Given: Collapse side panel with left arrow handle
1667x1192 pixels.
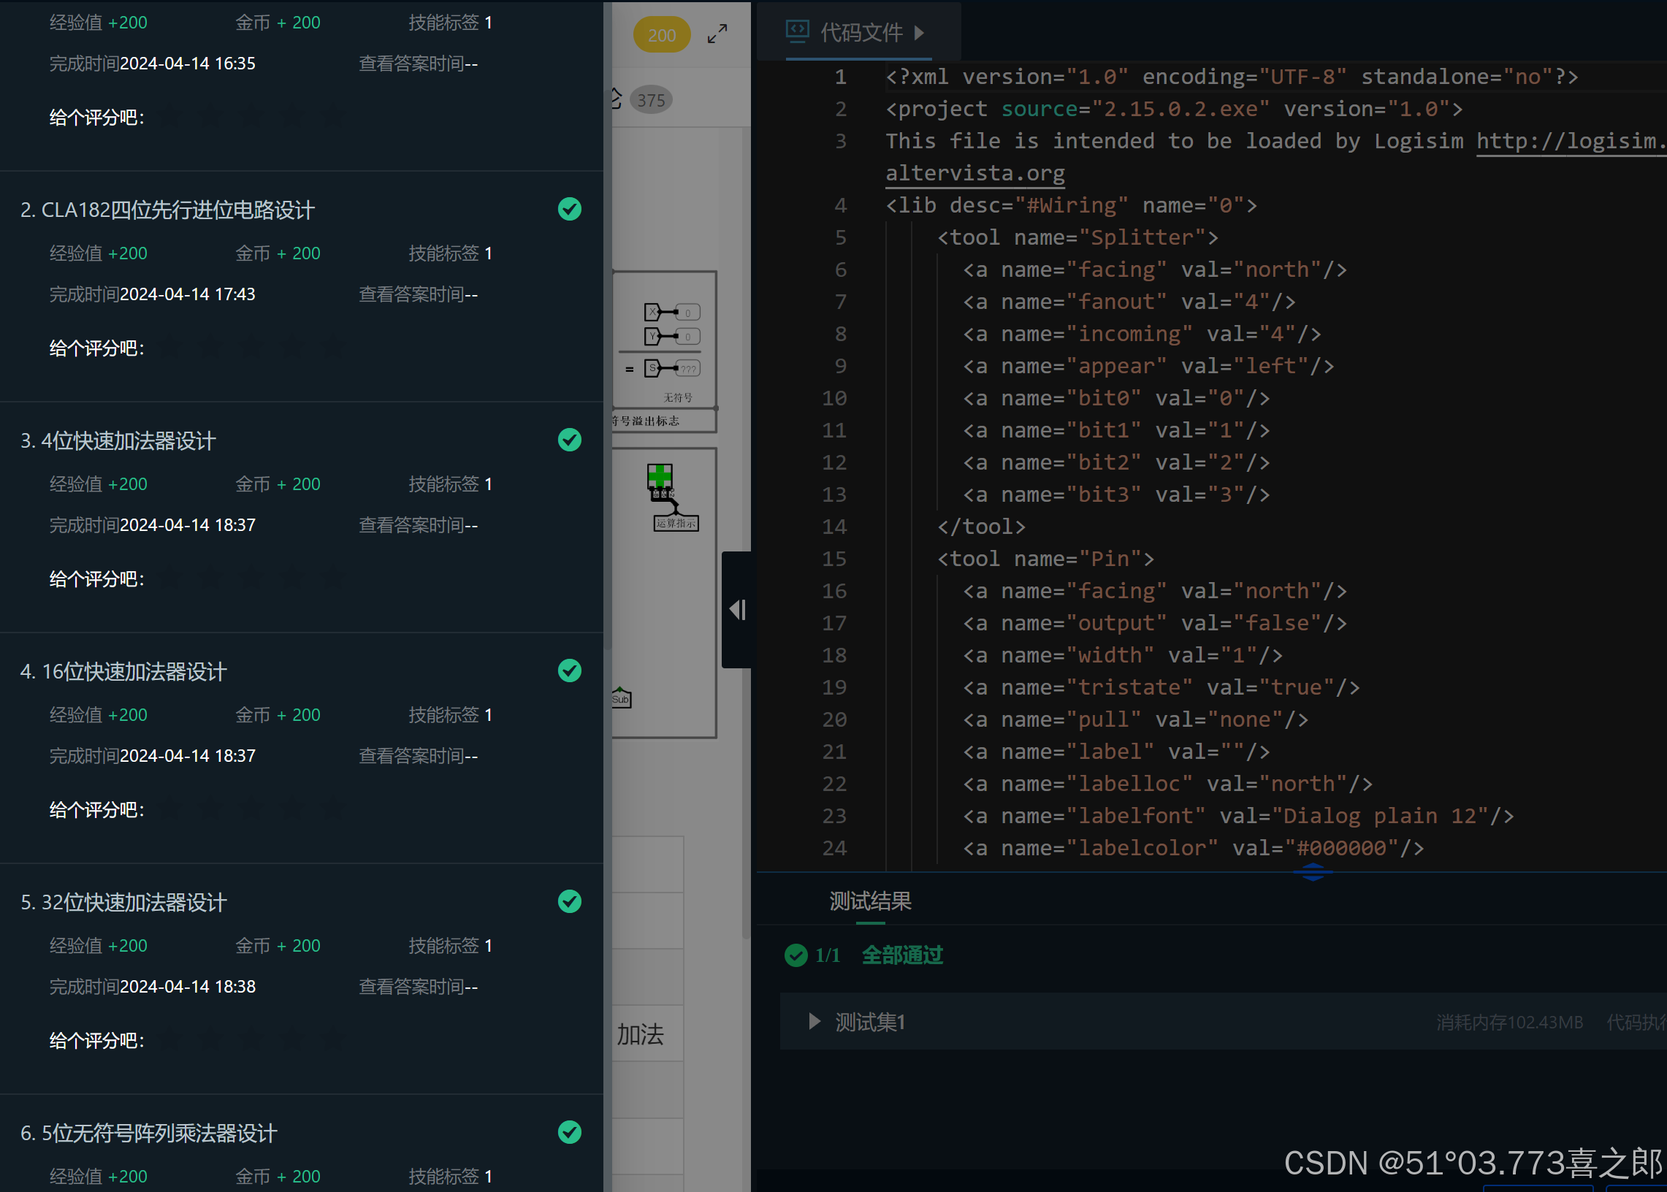Looking at the screenshot, I should 737,609.
